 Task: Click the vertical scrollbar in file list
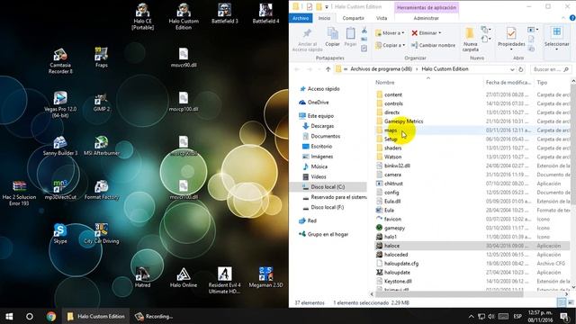tap(573, 143)
